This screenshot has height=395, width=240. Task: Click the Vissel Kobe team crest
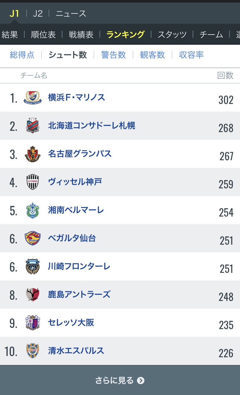click(33, 182)
